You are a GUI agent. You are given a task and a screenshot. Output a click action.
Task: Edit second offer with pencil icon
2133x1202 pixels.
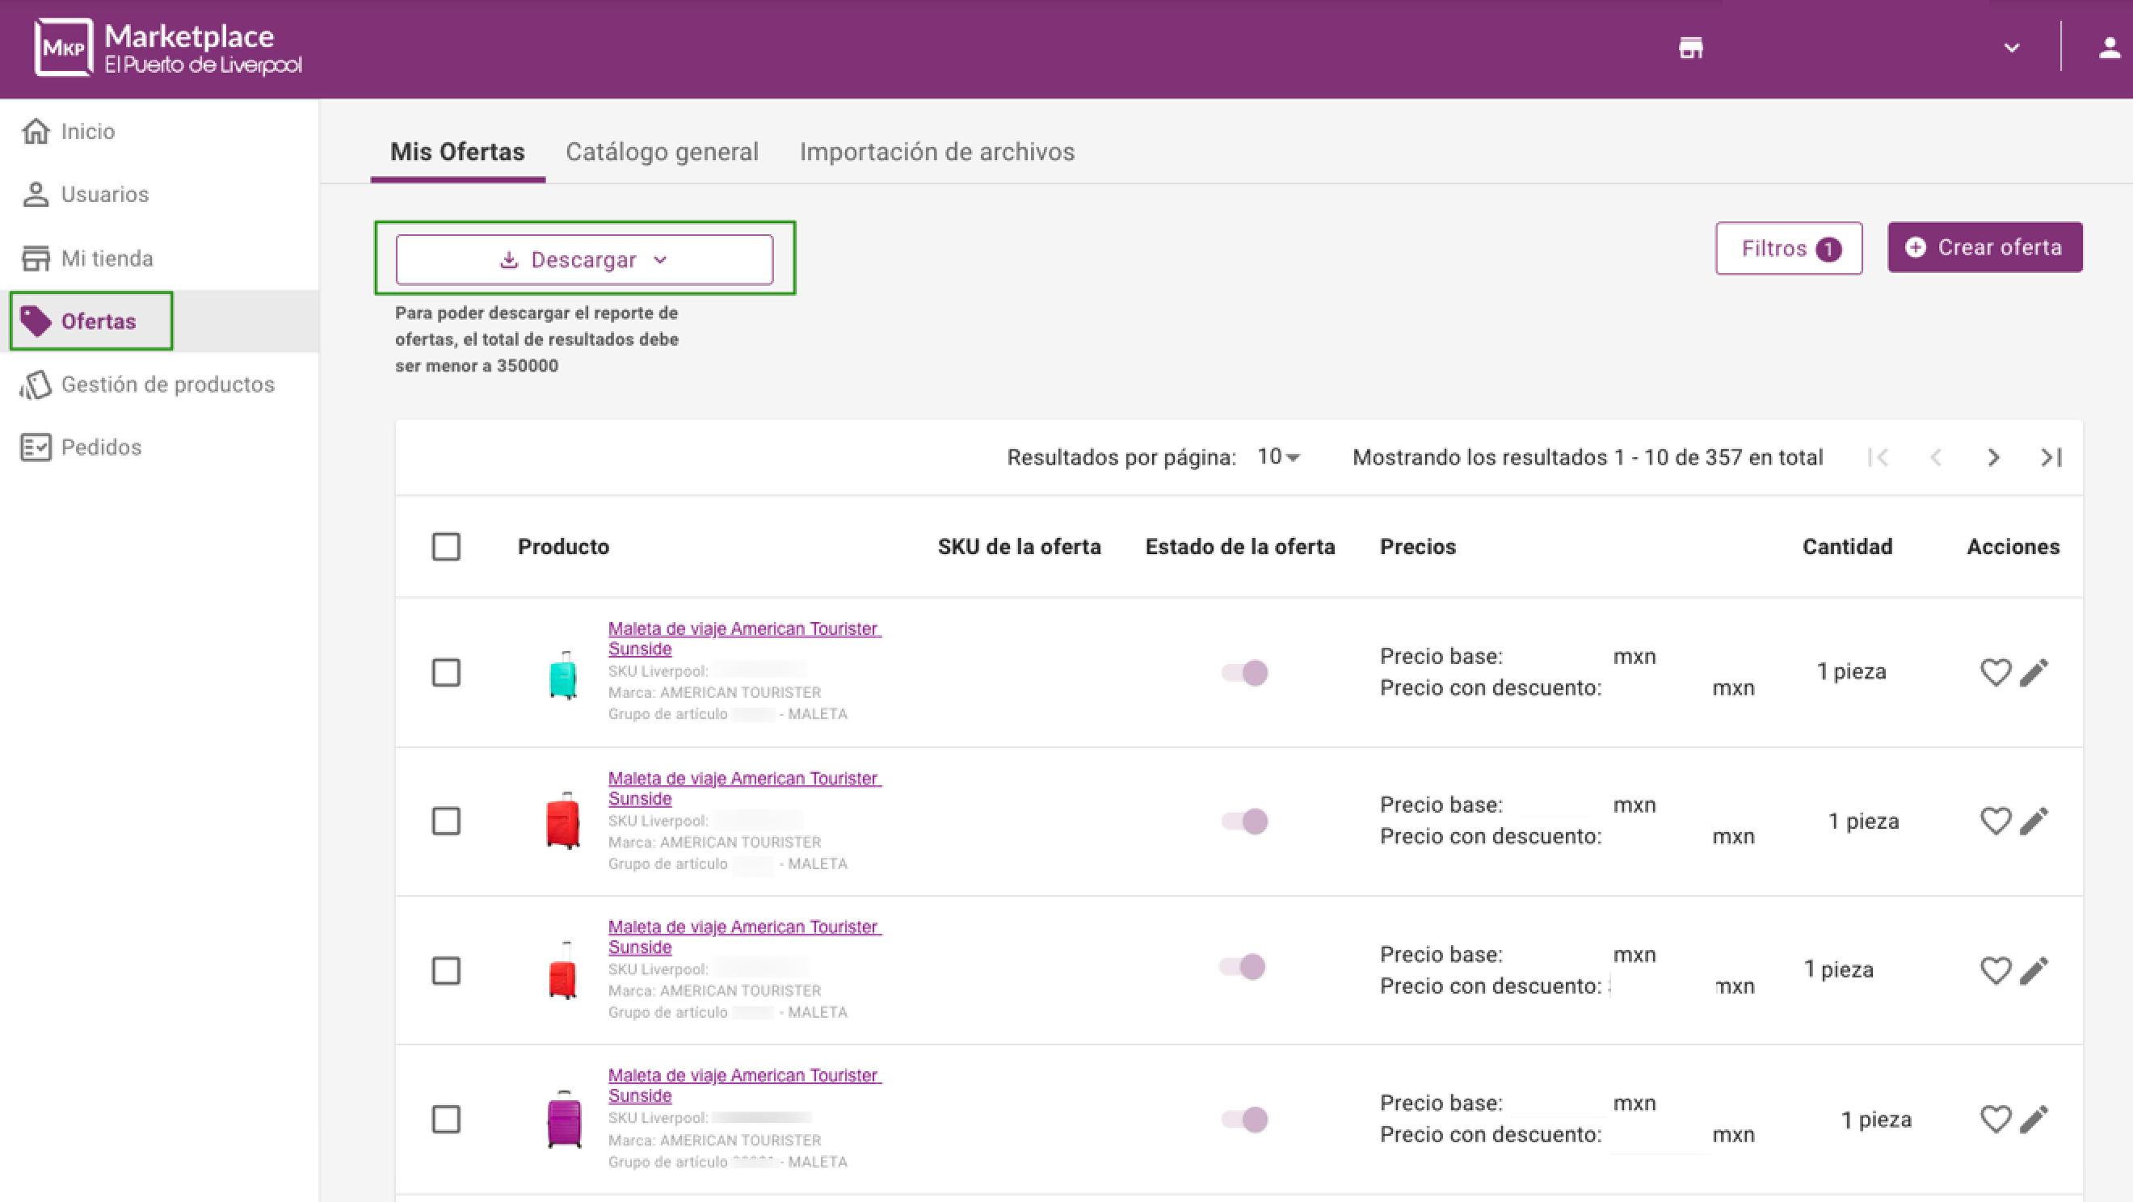2034,822
